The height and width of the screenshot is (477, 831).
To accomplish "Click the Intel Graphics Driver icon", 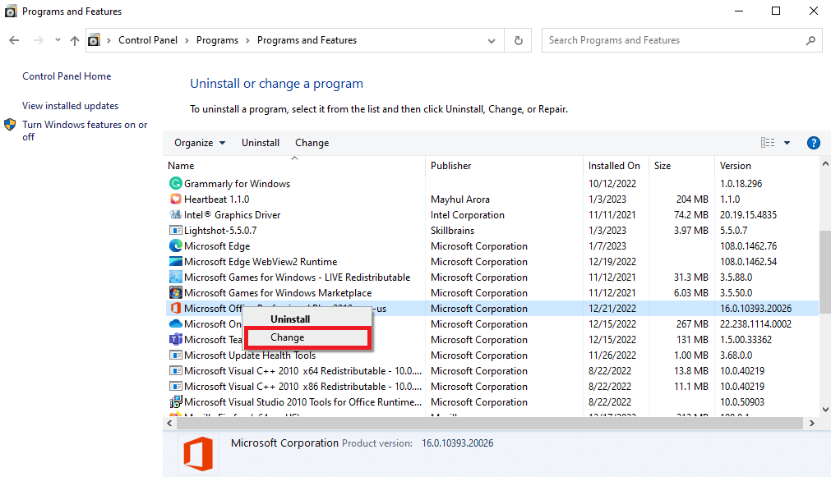I will coord(175,214).
